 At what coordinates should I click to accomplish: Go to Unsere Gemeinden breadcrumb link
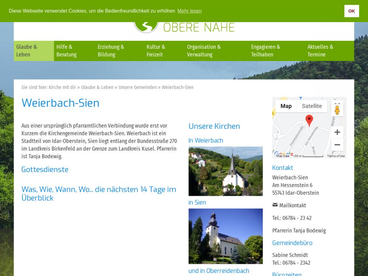(x=138, y=87)
